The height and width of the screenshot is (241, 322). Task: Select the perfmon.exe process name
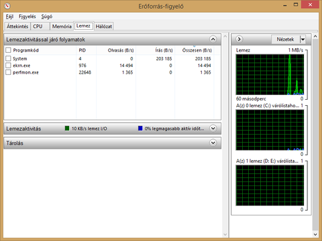(25, 72)
